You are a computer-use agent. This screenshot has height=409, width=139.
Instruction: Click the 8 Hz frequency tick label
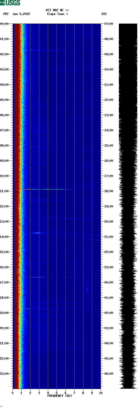click(83, 393)
